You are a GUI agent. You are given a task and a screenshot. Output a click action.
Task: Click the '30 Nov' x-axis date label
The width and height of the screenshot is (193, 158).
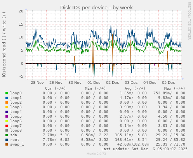[75, 83]
